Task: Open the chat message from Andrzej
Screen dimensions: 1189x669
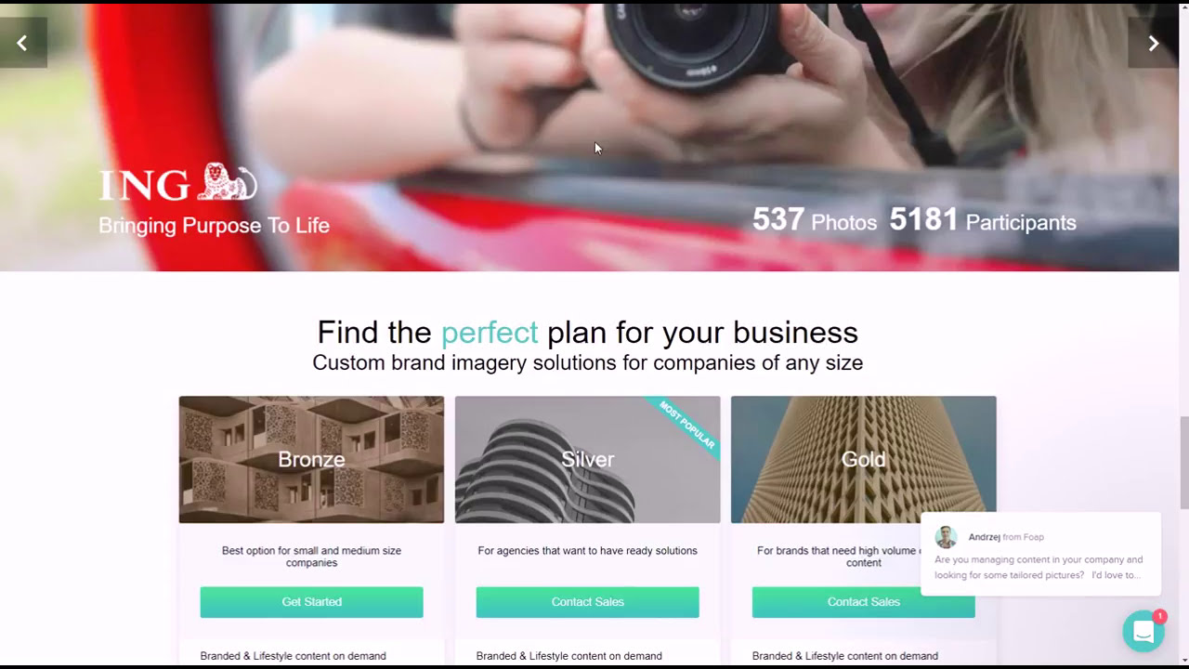Action: (x=1040, y=567)
